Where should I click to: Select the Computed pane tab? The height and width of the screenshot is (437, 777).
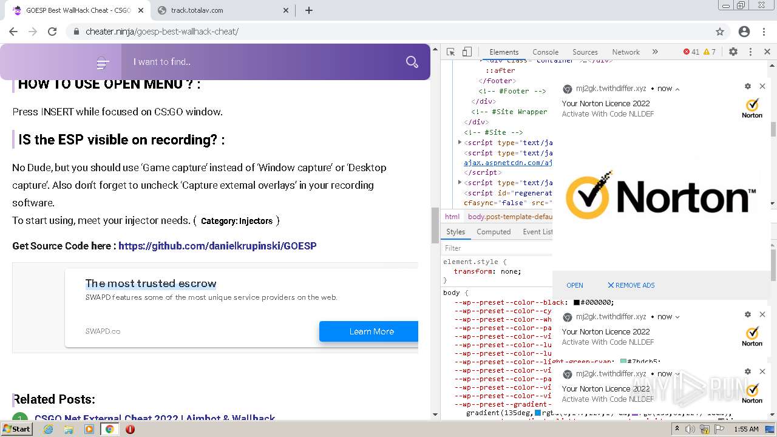click(x=494, y=232)
